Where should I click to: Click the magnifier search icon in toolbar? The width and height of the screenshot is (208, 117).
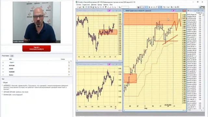click(x=120, y=7)
